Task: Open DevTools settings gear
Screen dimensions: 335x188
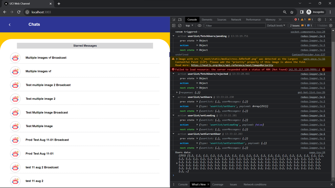Action: (319, 20)
